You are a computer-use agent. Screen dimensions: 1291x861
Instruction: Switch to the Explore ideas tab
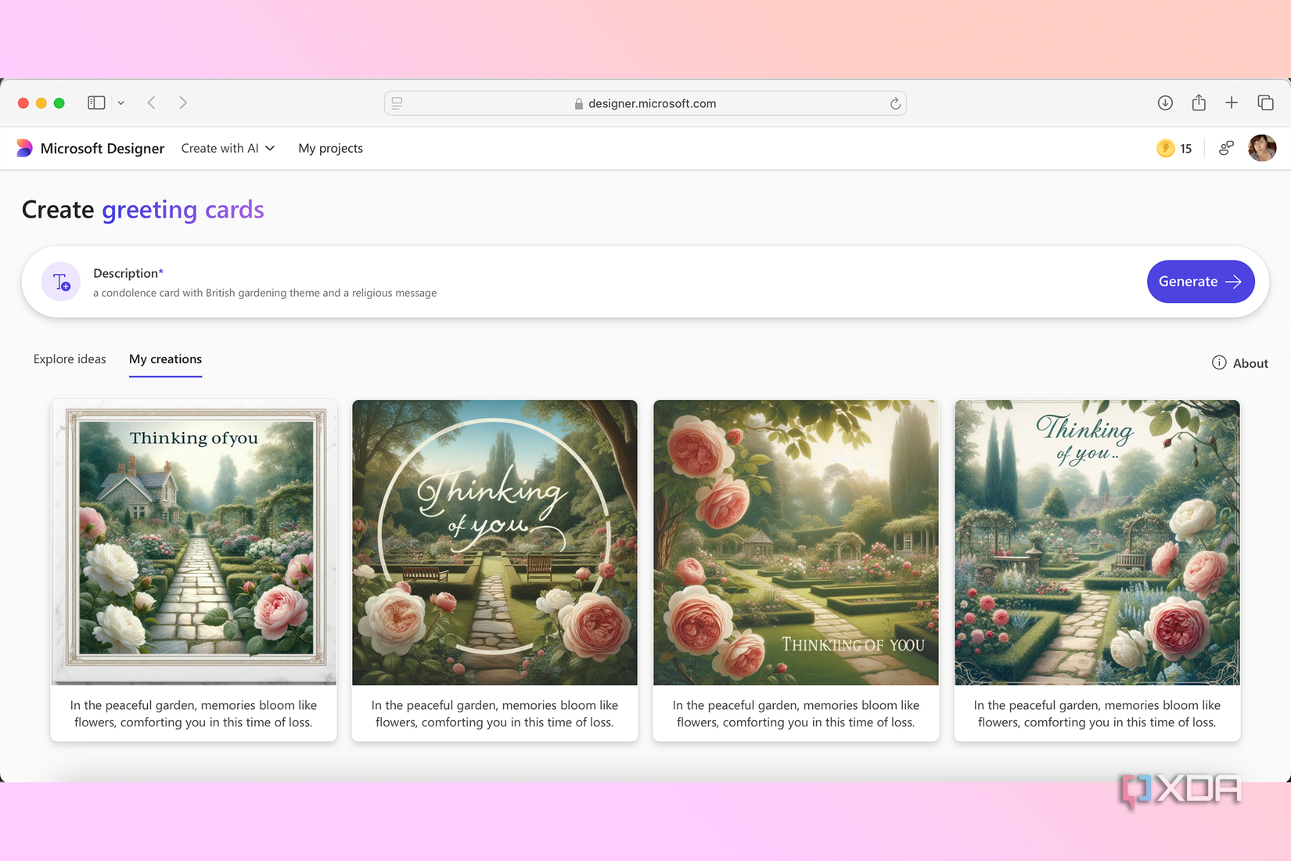pos(70,358)
